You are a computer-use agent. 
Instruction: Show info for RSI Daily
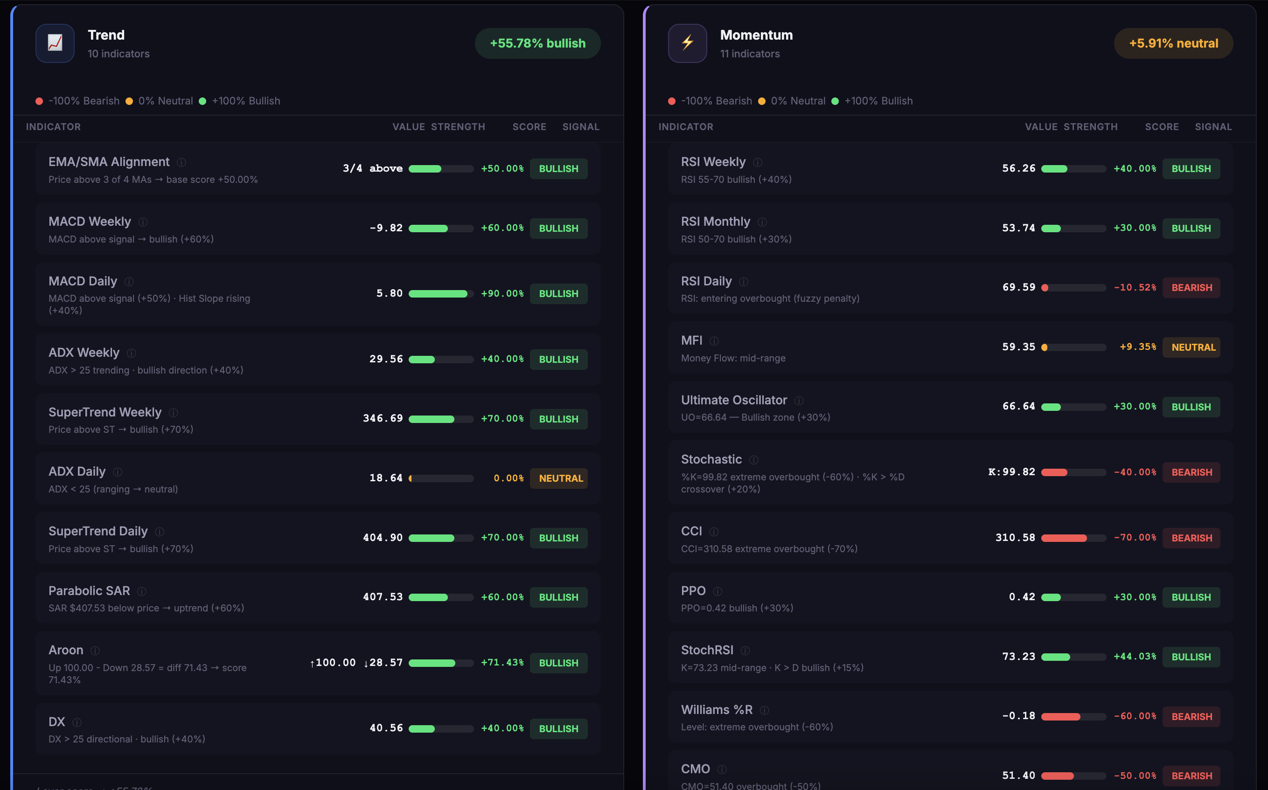pyautogui.click(x=744, y=282)
